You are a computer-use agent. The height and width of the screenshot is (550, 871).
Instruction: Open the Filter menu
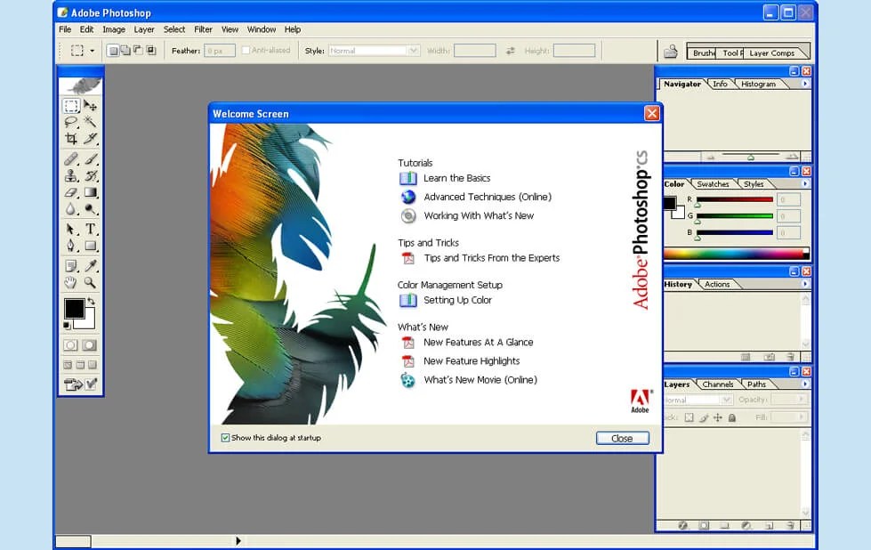tap(203, 28)
